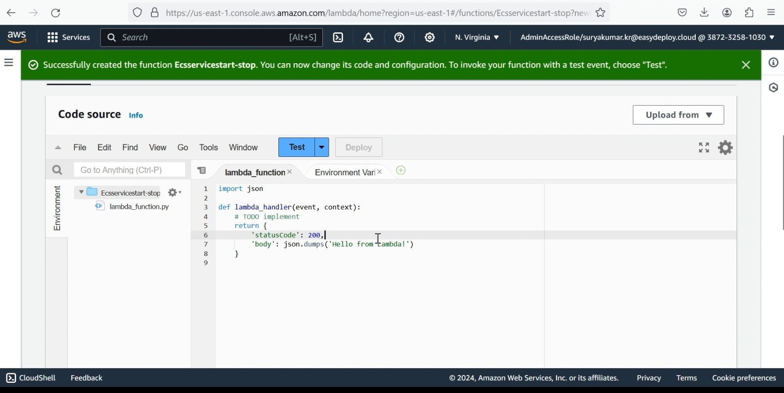The height and width of the screenshot is (393, 784).
Task: Run the Test button
Action: (x=297, y=148)
